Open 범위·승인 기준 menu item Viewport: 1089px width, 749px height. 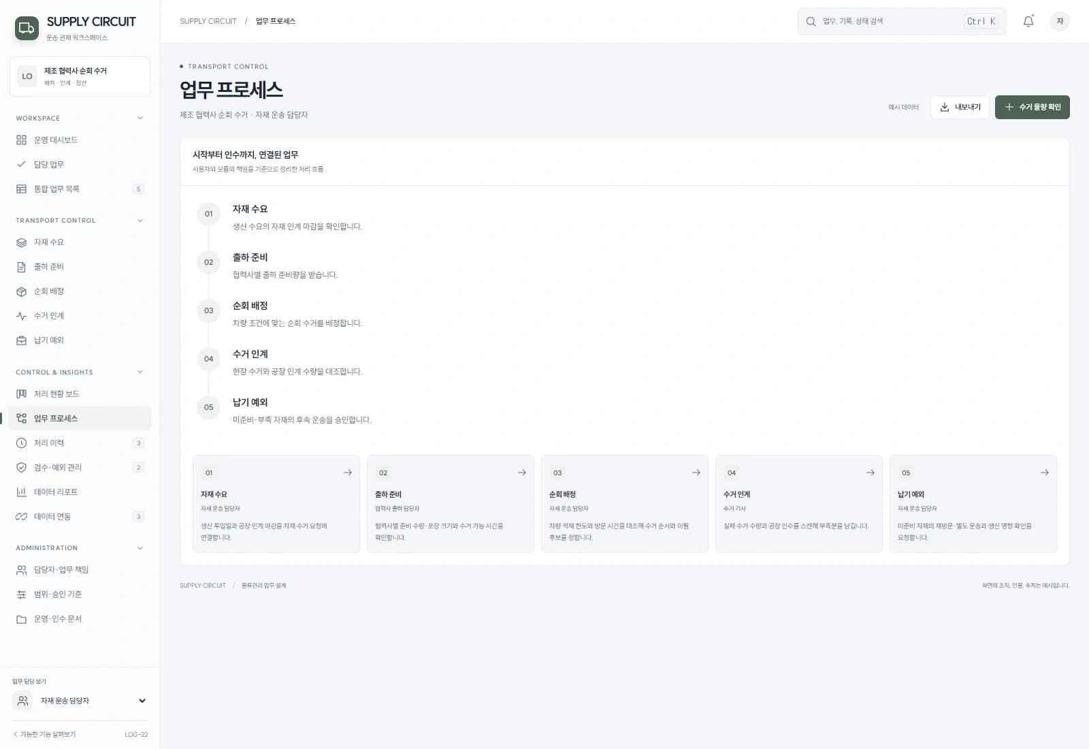coord(80,594)
